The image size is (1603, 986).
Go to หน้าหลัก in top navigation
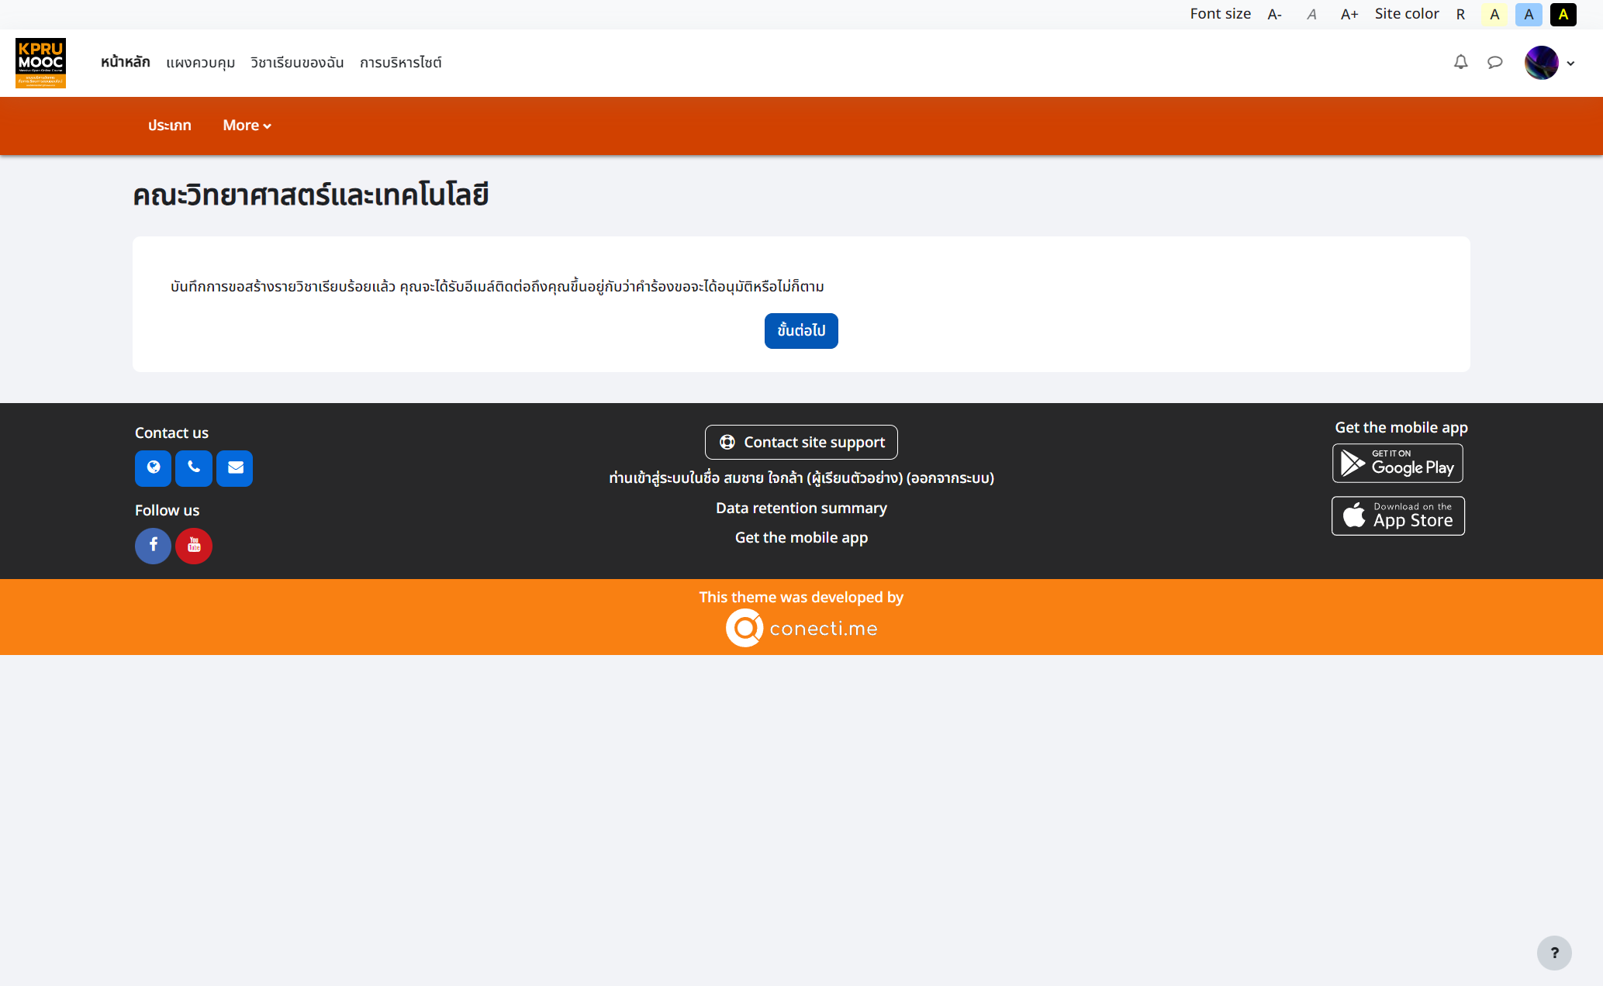126,63
